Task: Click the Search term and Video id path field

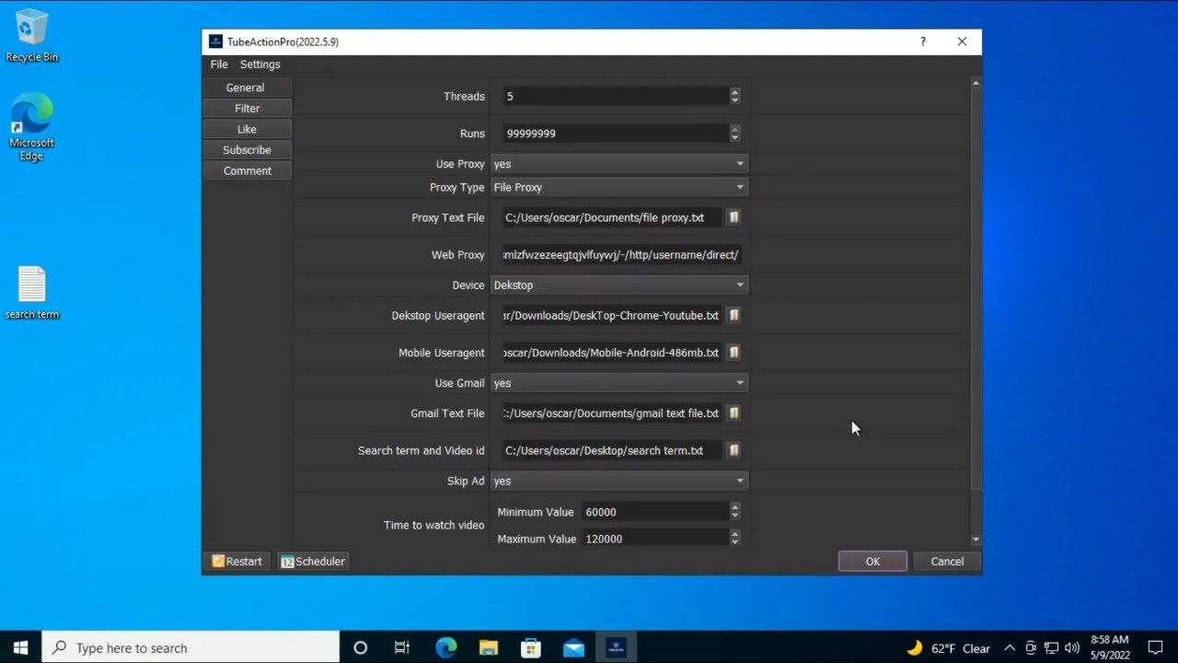Action: coord(612,450)
